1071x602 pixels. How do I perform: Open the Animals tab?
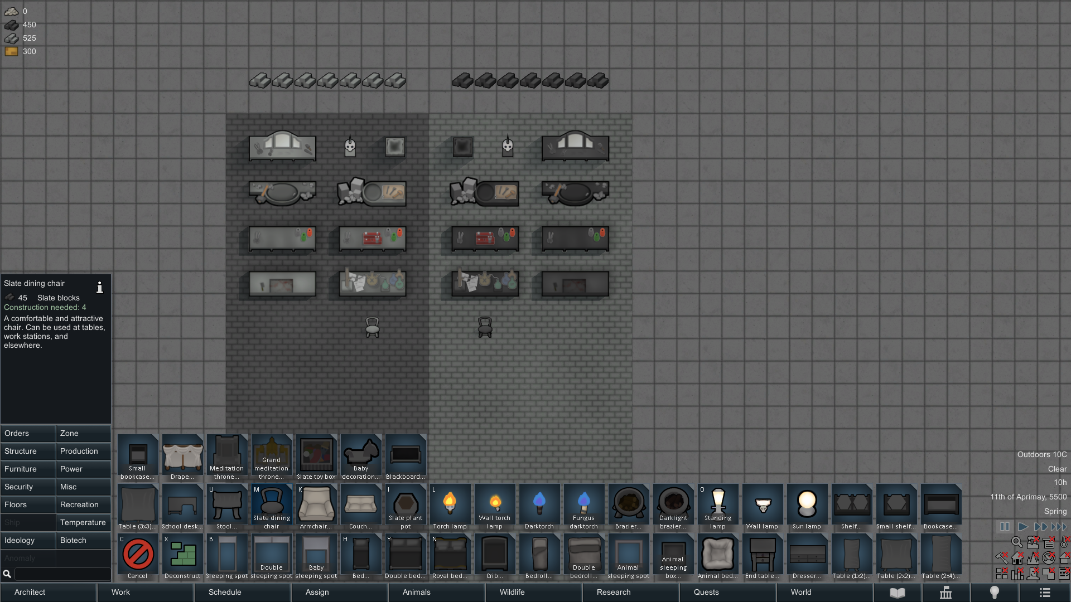(437, 593)
